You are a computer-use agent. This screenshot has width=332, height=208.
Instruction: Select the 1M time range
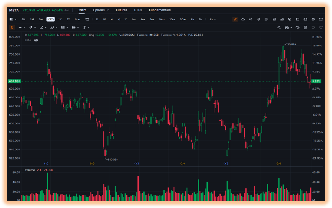point(32,19)
